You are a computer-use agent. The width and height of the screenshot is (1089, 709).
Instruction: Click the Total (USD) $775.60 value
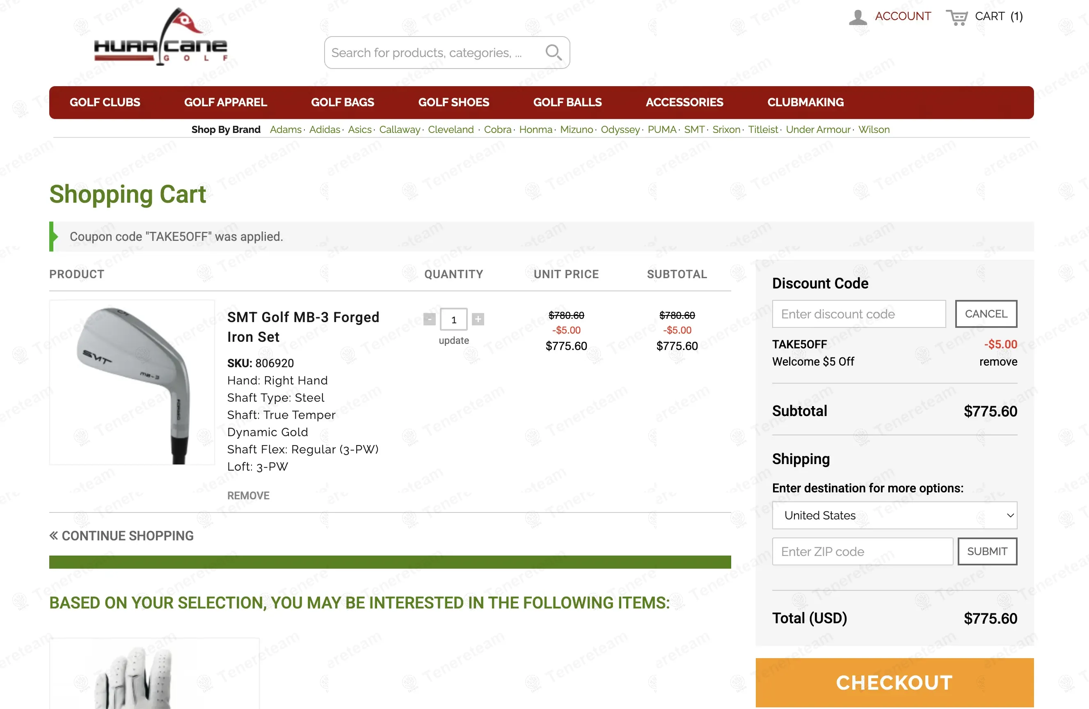[990, 618]
